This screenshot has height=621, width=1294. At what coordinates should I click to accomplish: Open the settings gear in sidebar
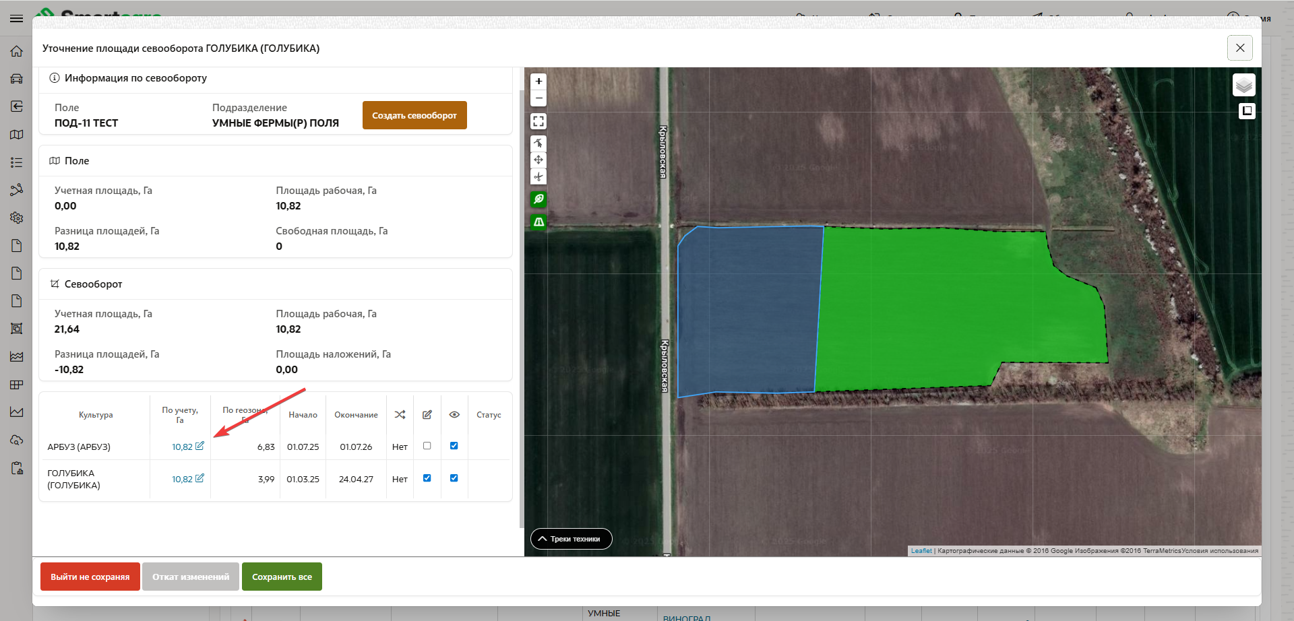[17, 218]
